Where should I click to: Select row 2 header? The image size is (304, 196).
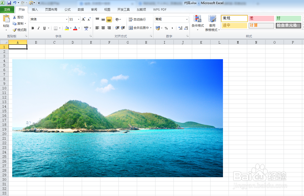click(x=4, y=51)
